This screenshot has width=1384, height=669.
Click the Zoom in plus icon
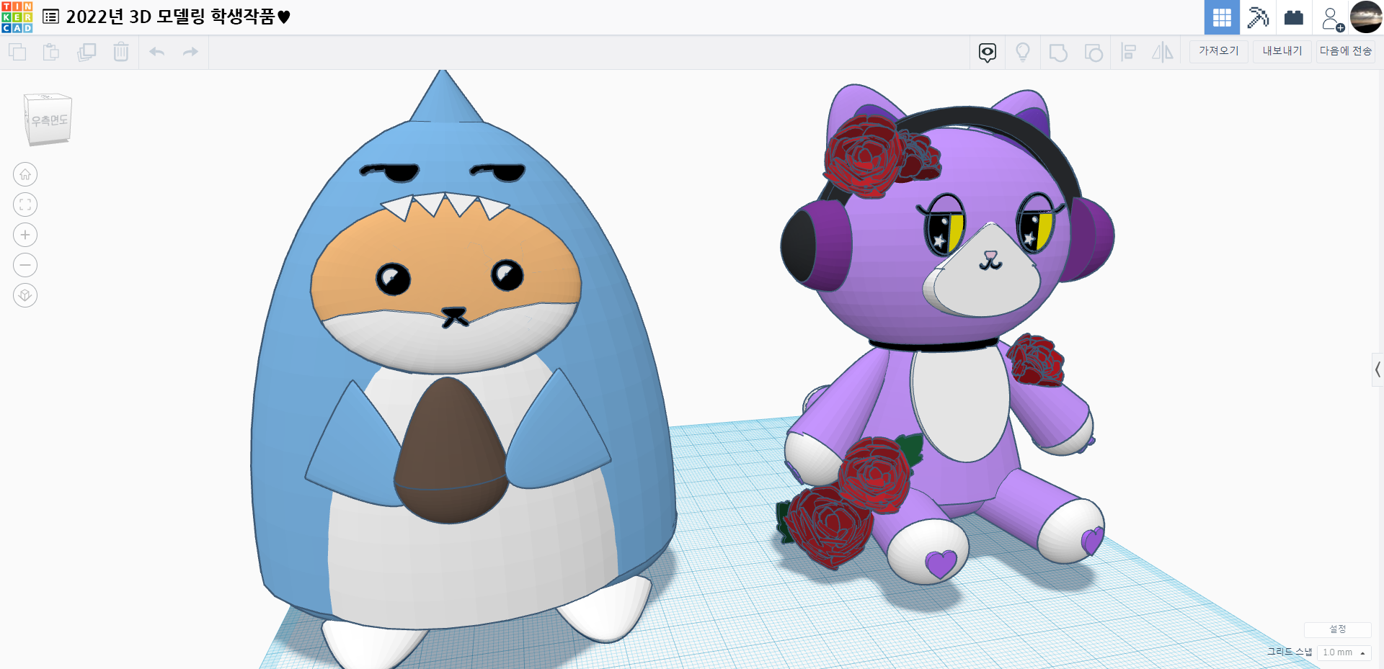point(25,235)
